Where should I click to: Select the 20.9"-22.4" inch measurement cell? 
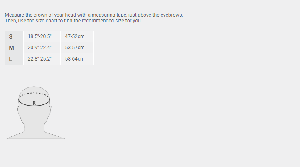(39, 48)
